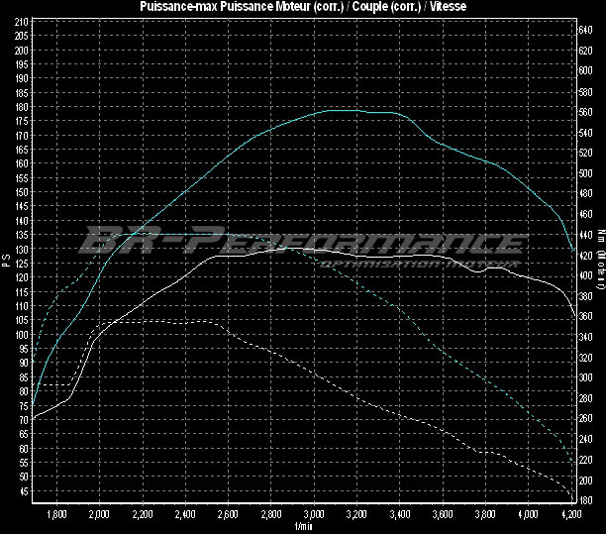Click the 4,200 label on the x-axis
The width and height of the screenshot is (606, 534).
(x=570, y=514)
